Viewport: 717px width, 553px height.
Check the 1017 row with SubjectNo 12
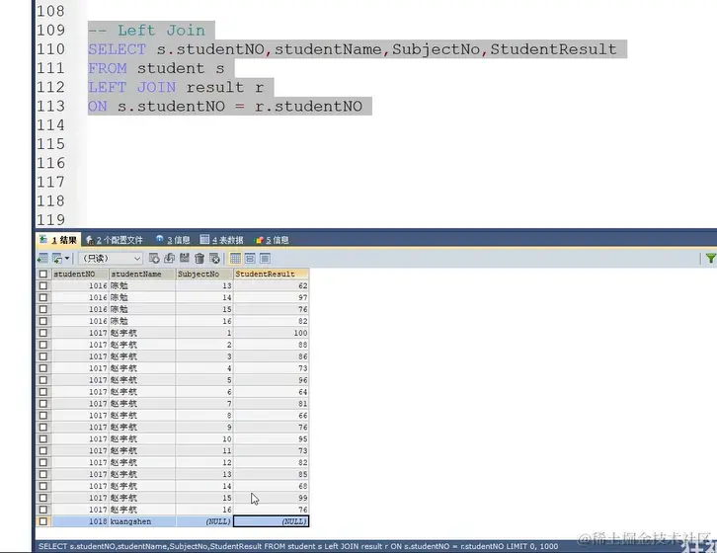[x=43, y=462]
